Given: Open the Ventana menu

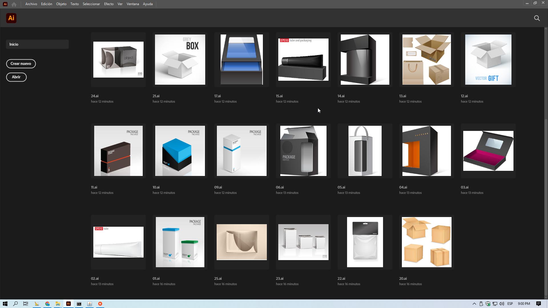Looking at the screenshot, I should pos(133,4).
